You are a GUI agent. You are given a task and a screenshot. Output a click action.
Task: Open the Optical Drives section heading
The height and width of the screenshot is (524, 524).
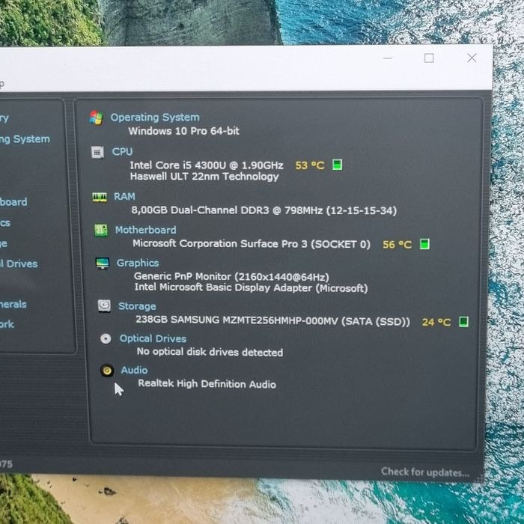(x=153, y=338)
